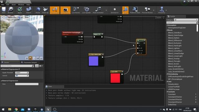Open the Help menu
Image resolution: width=199 pixels, height=112 pixels.
click(28, 5)
